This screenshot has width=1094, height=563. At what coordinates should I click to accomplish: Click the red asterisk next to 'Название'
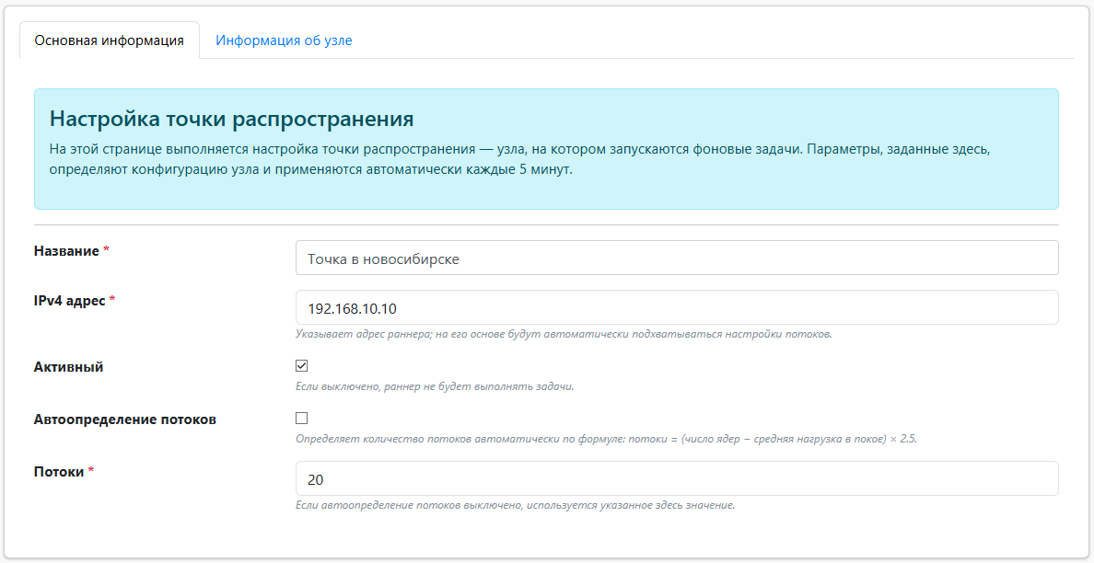click(x=106, y=251)
